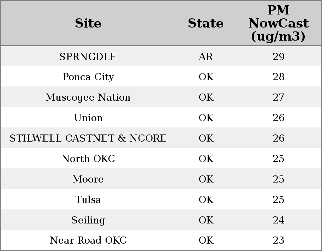
Task: Click the Seiling site name
Action: tap(88, 220)
